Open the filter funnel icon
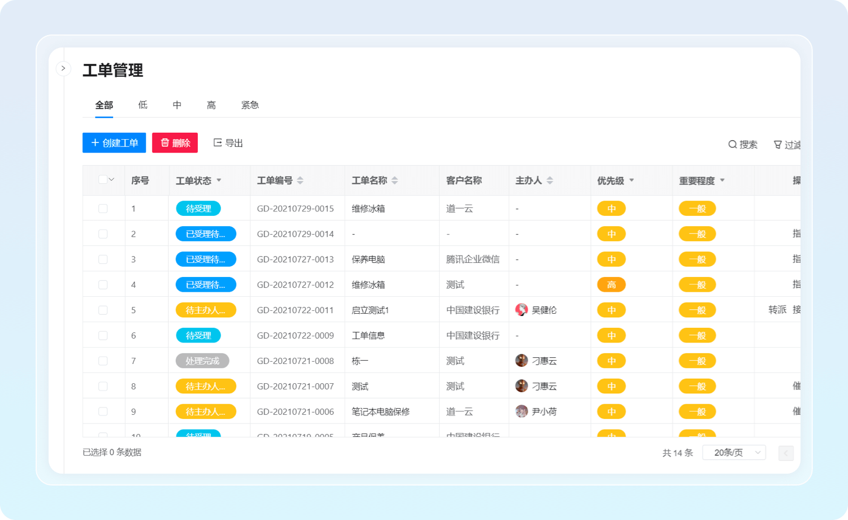Screen dimensions: 848x520 point(777,145)
